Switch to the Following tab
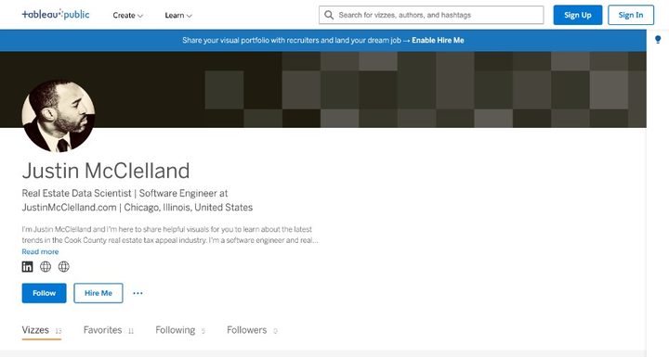This screenshot has height=357, width=669. [180, 330]
